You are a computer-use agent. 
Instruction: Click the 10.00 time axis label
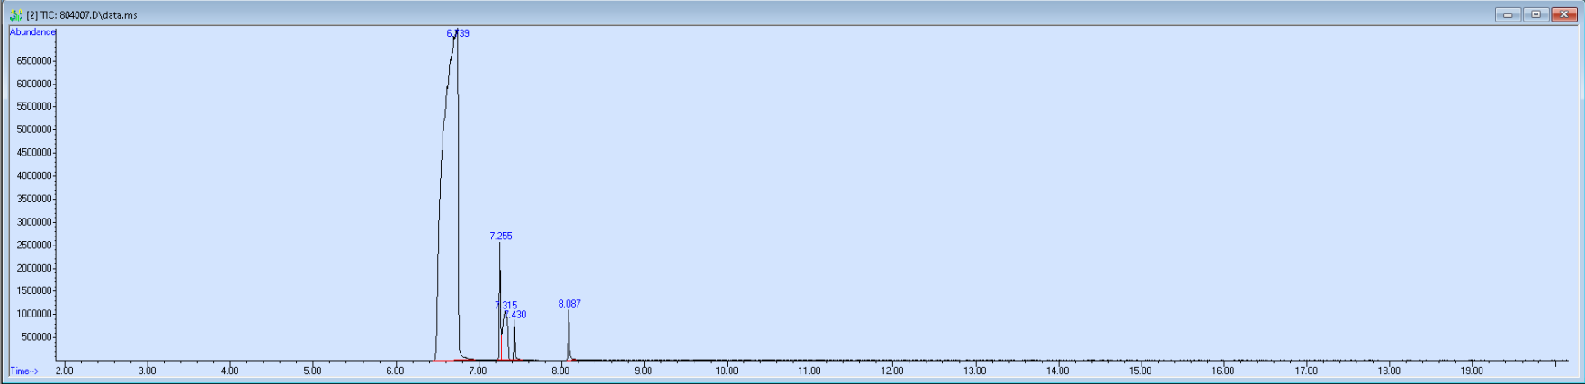(727, 371)
